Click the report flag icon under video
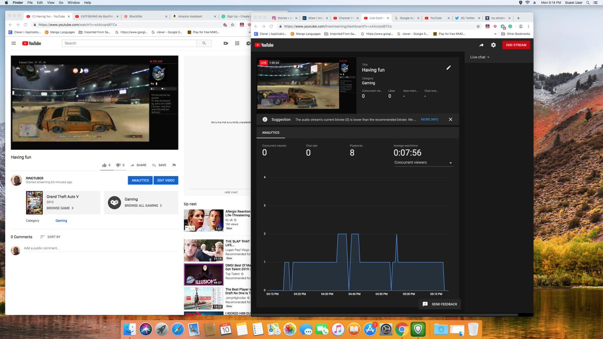Image resolution: width=603 pixels, height=339 pixels. (x=174, y=165)
